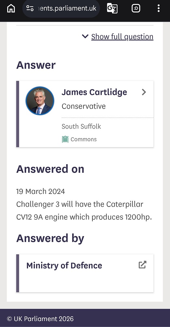Click the 19 March 2024 date text
The width and height of the screenshot is (170, 327).
click(40, 191)
